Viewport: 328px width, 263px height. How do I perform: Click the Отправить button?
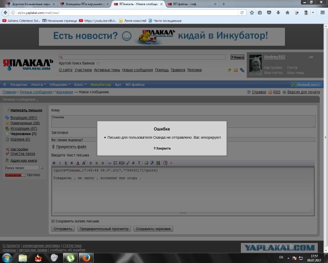[63, 229]
